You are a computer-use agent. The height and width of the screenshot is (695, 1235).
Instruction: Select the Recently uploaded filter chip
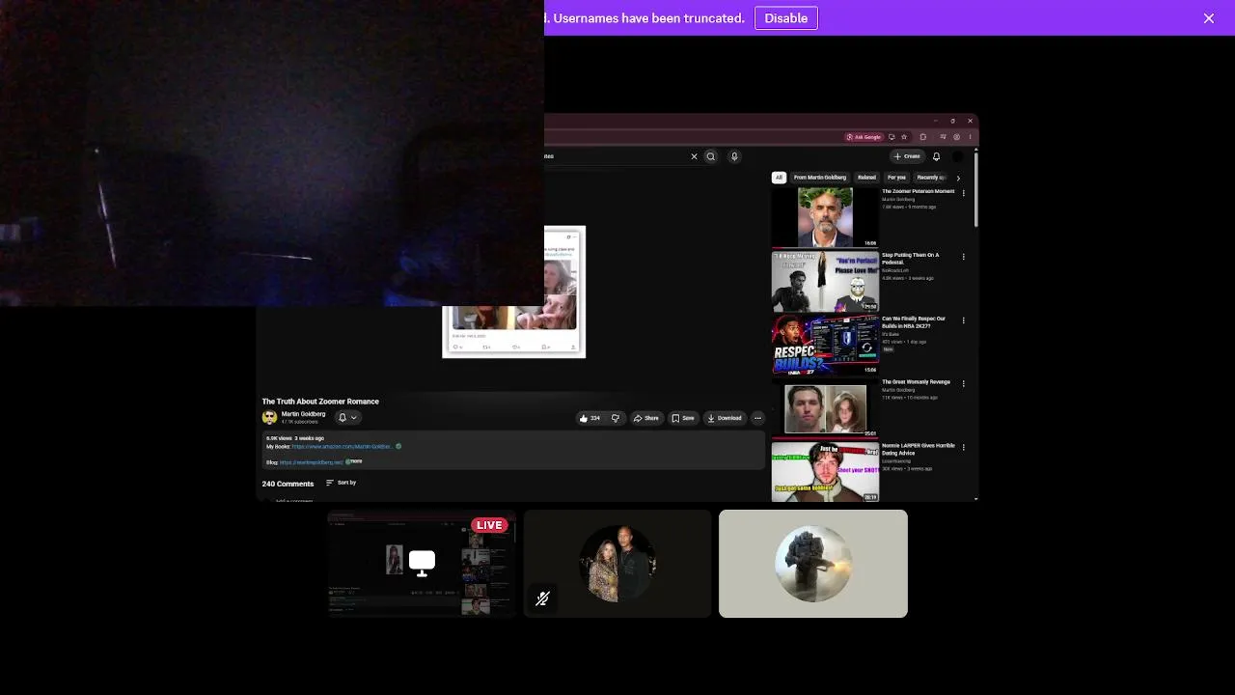click(932, 178)
